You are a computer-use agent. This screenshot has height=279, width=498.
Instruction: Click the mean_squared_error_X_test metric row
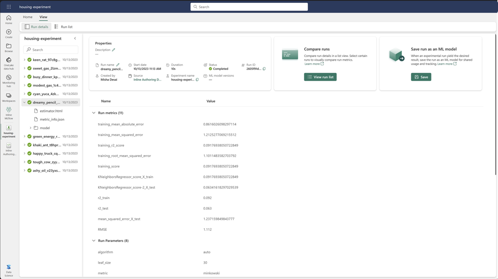[x=286, y=219]
